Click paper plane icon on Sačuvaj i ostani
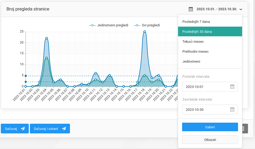 click(64, 129)
